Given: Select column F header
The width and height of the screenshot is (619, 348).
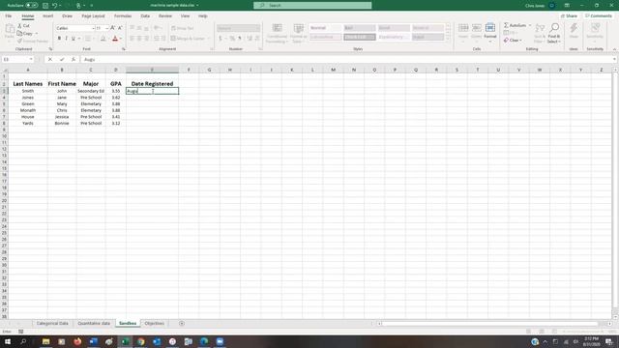Looking at the screenshot, I should [x=189, y=70].
